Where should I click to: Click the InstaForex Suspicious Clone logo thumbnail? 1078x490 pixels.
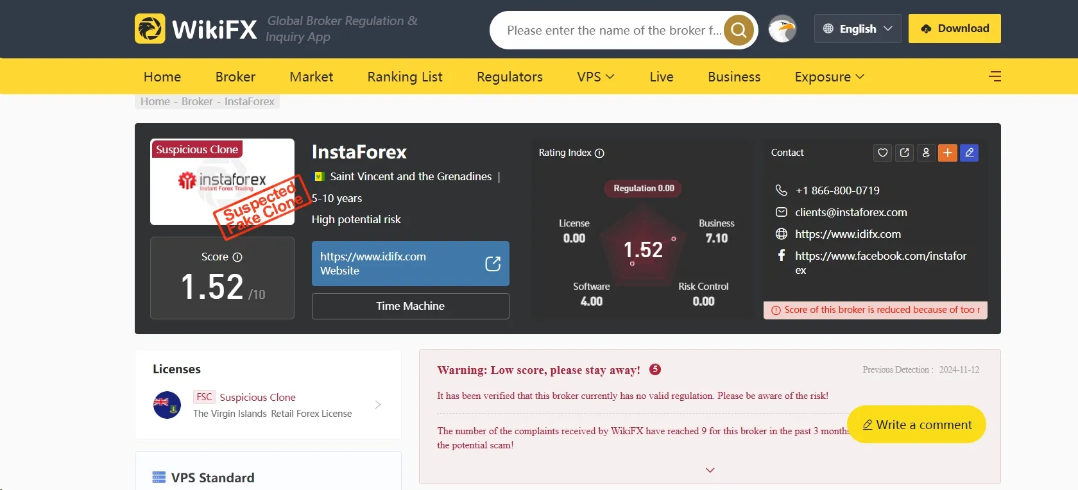pyautogui.click(x=222, y=182)
